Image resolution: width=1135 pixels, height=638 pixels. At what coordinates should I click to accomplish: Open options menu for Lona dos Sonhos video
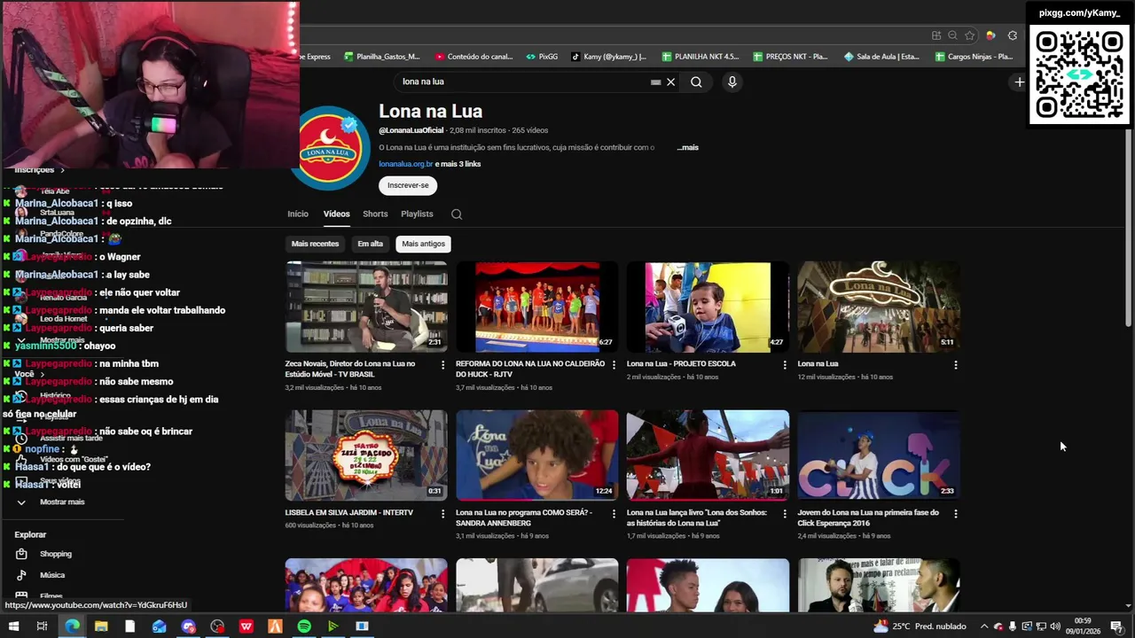click(785, 513)
